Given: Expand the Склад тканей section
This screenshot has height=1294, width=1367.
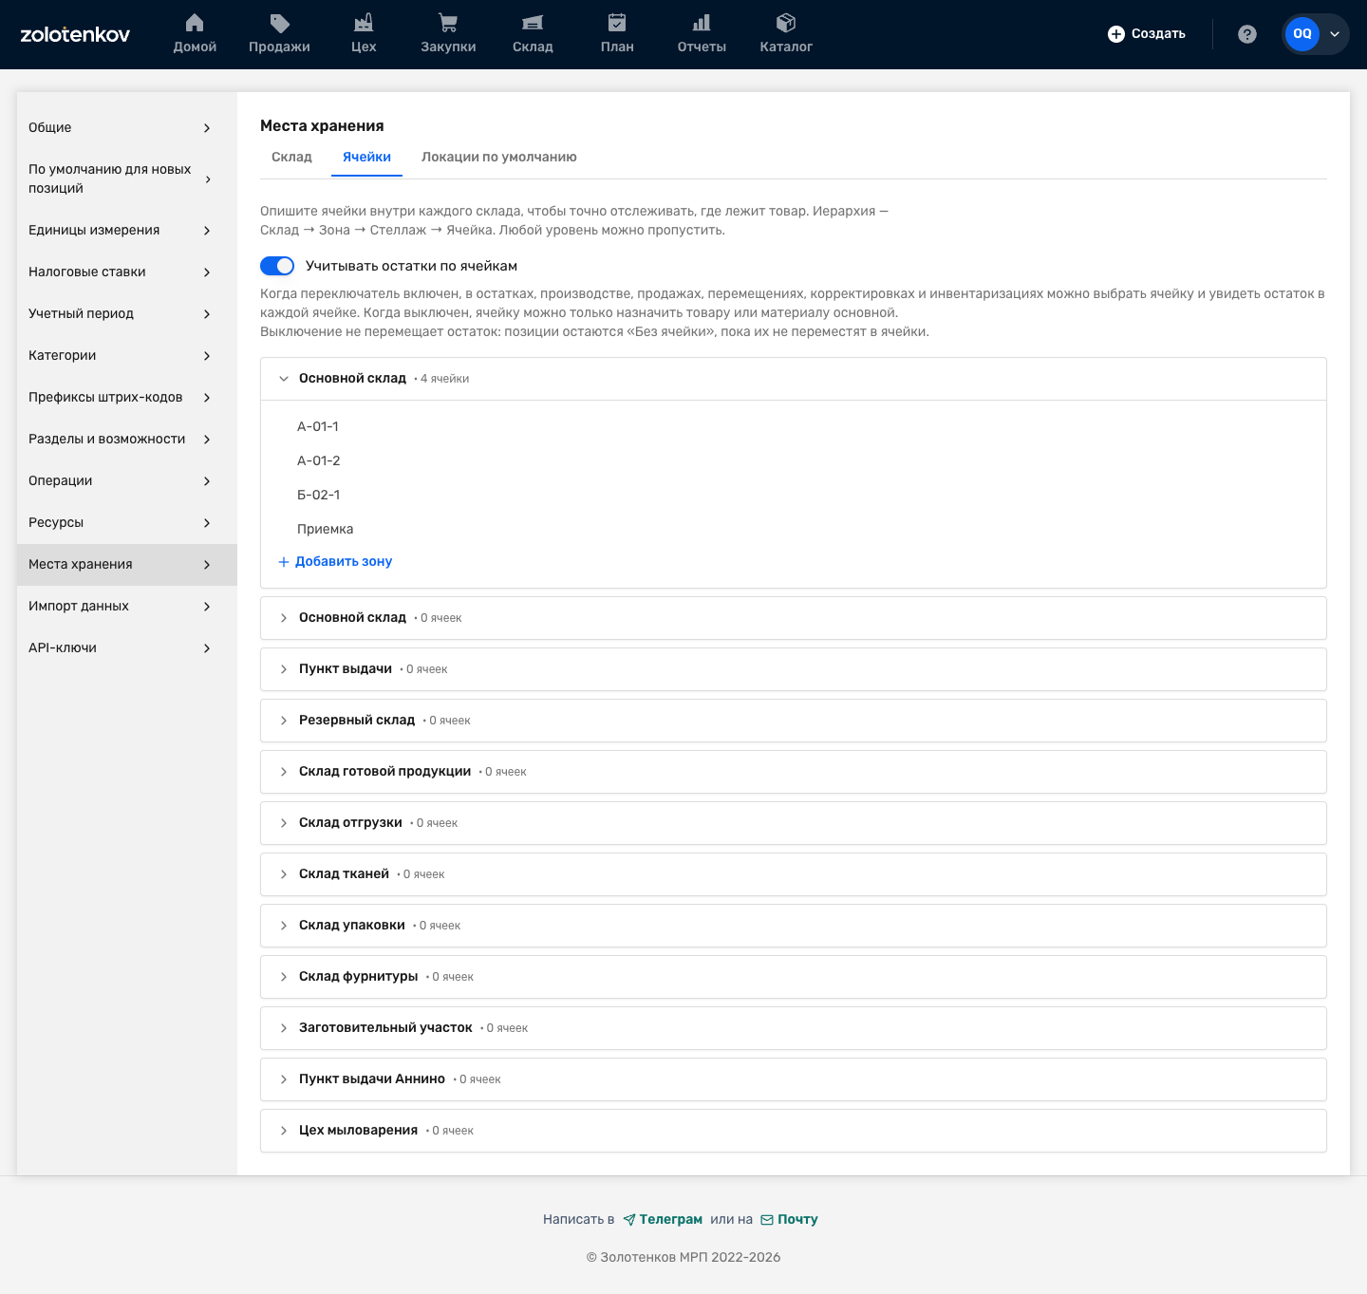Looking at the screenshot, I should coord(794,874).
